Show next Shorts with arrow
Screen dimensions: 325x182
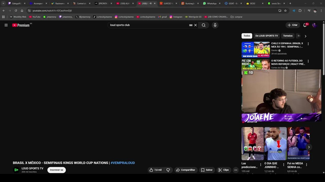click(x=309, y=147)
